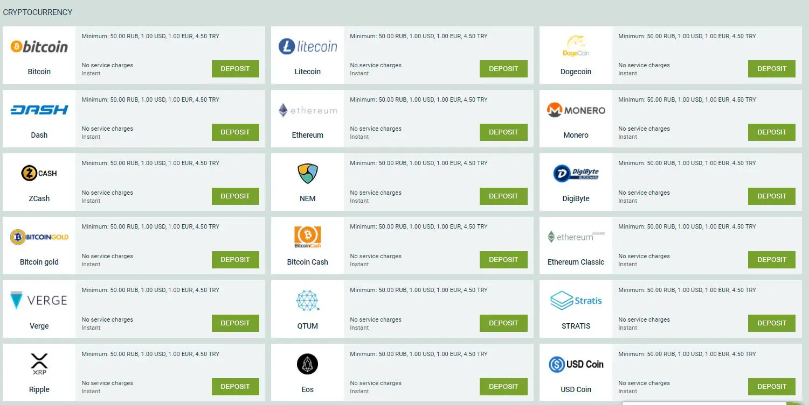The width and height of the screenshot is (809, 405).
Task: Click the QTUM globe logo
Action: tap(308, 301)
